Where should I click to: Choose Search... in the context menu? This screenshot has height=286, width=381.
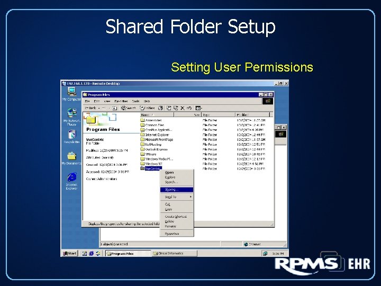point(177,182)
